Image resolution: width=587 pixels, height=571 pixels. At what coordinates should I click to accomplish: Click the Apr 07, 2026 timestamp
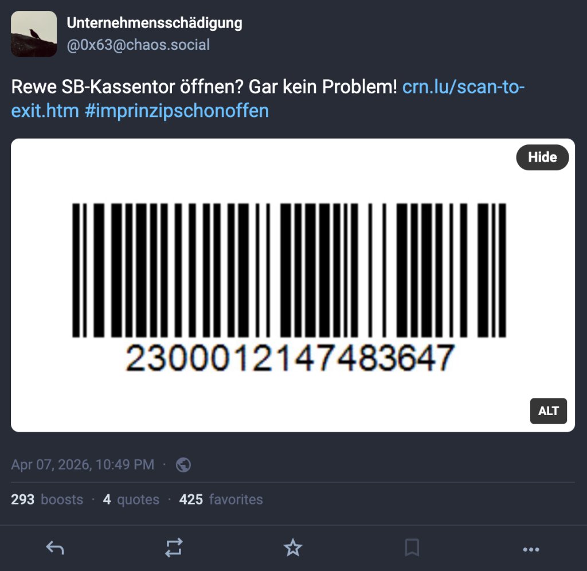[83, 464]
